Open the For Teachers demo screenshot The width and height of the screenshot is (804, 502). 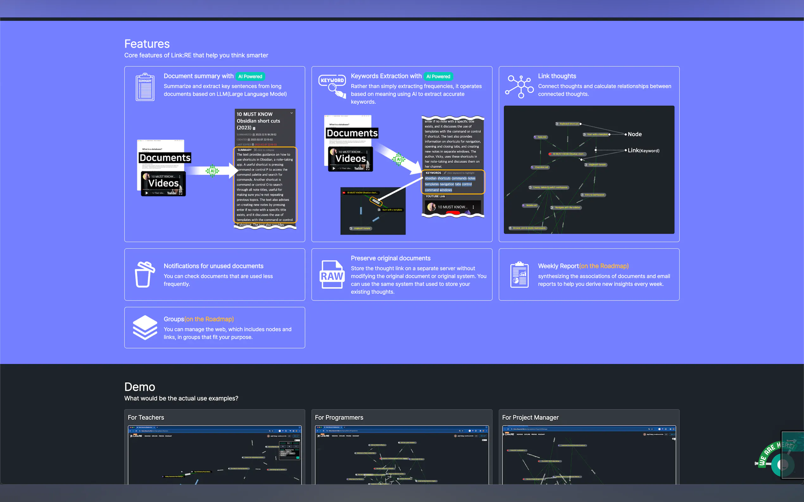click(x=214, y=455)
